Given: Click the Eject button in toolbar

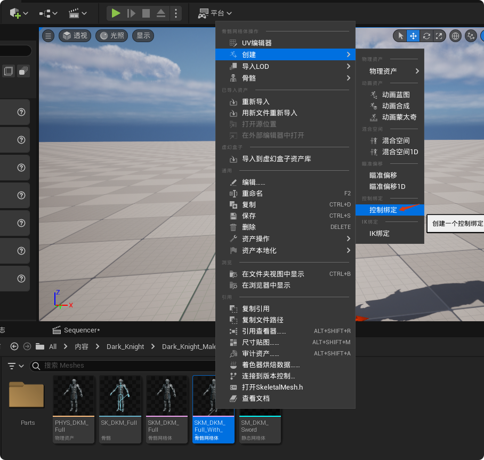Looking at the screenshot, I should (x=161, y=13).
